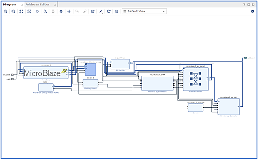Click the Fit Selection dashed-corners icon
This screenshot has height=160, width=258.
click(x=29, y=11)
